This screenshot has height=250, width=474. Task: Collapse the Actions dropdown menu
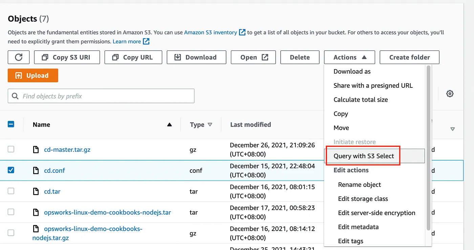(349, 57)
